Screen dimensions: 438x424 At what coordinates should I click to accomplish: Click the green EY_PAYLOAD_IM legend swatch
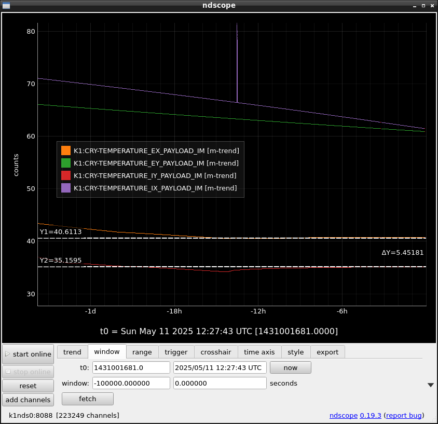pos(66,163)
